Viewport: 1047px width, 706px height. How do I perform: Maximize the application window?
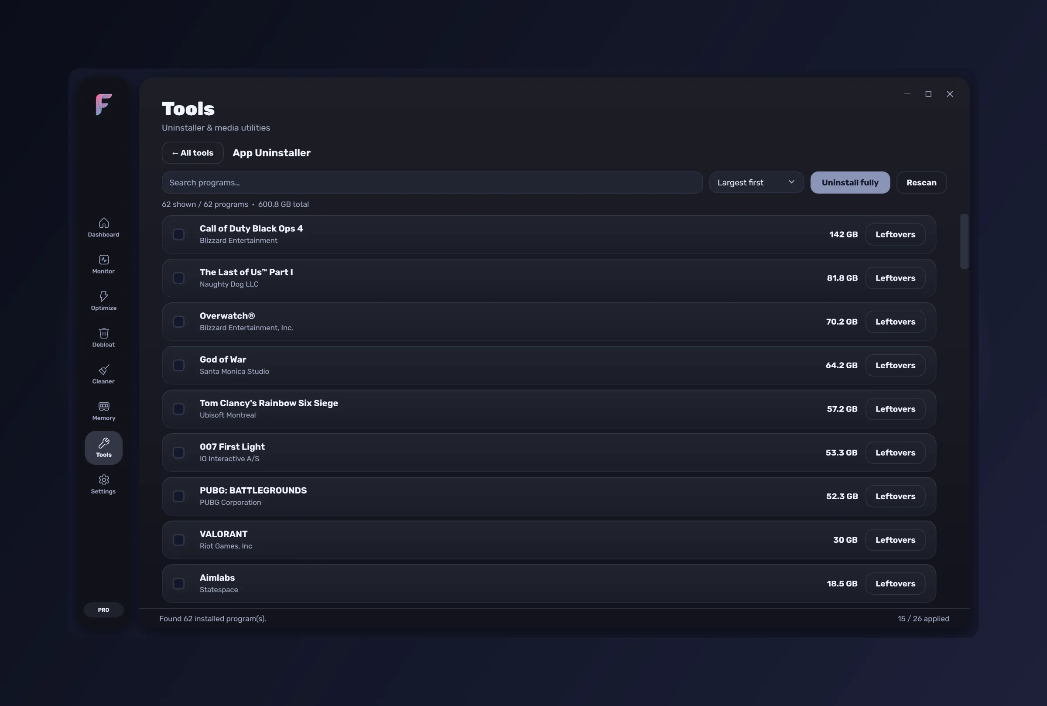pyautogui.click(x=928, y=94)
